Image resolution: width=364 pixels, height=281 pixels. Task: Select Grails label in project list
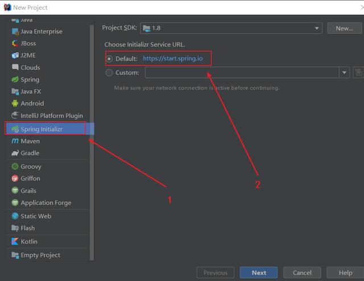(x=28, y=191)
